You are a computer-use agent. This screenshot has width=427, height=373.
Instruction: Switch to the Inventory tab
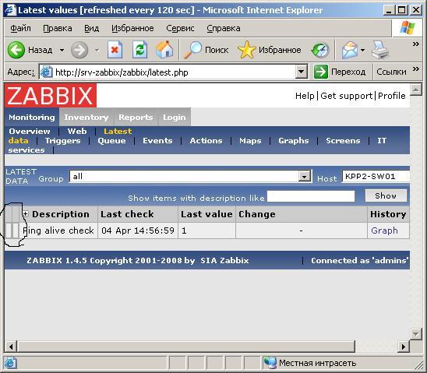pos(86,118)
